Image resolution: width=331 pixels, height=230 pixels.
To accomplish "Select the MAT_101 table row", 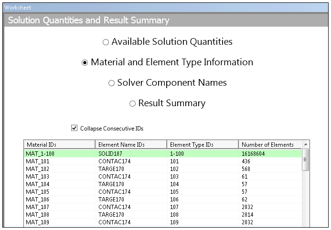I will pyautogui.click(x=162, y=161).
